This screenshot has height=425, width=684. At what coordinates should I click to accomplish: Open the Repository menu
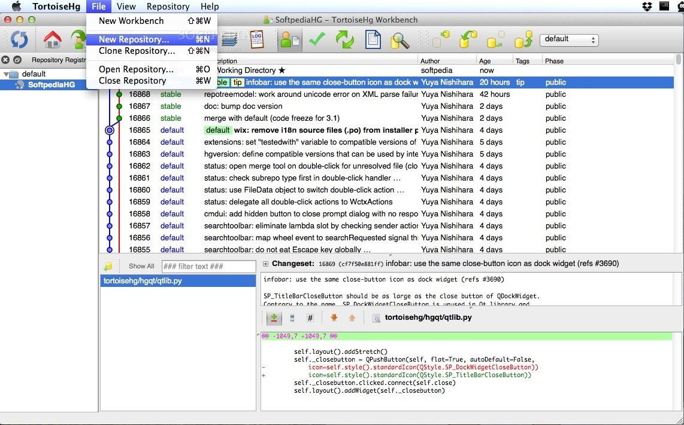(168, 7)
